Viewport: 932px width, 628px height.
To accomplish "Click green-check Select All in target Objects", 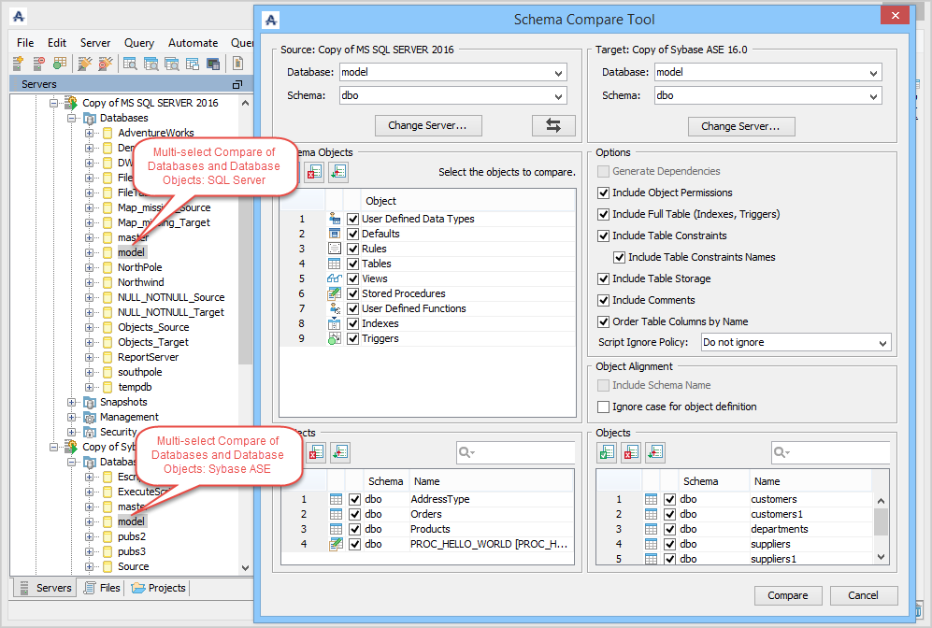I will click(607, 452).
